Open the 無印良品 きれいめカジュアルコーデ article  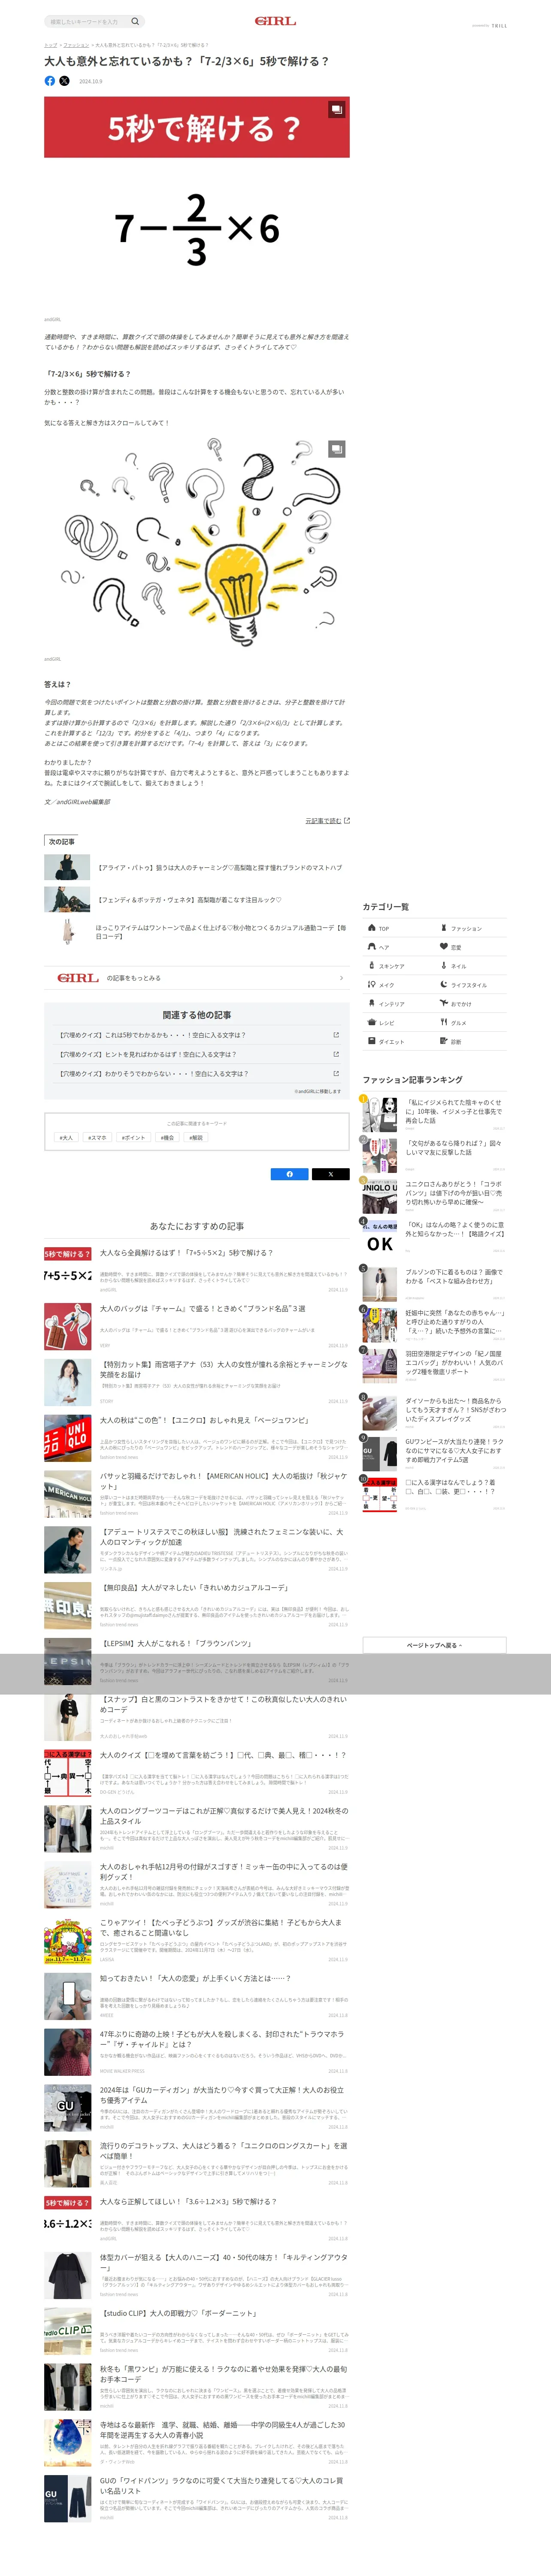(x=197, y=1605)
